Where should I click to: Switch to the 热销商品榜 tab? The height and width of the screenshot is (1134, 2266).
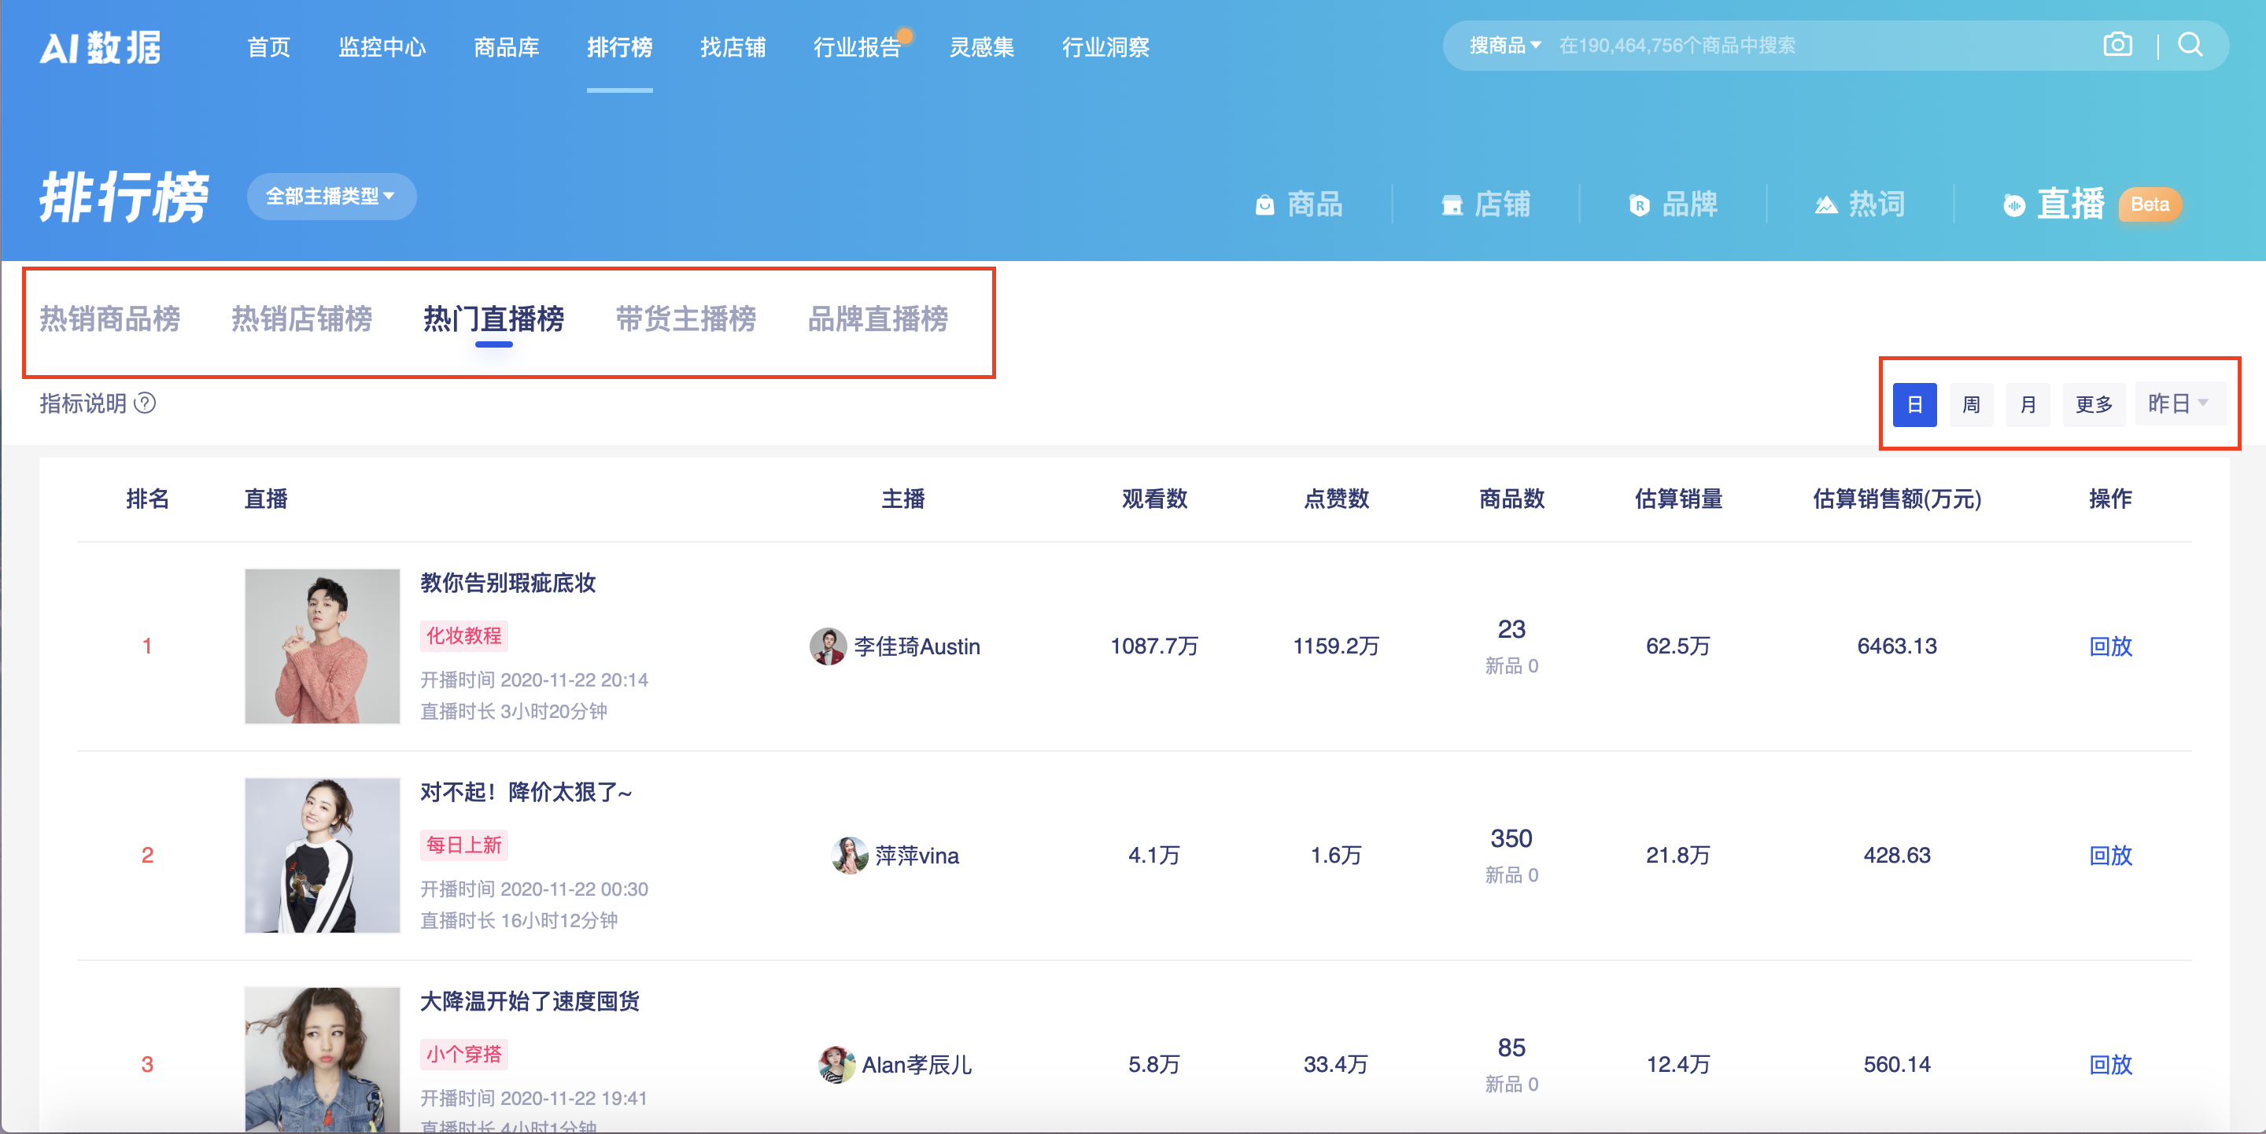[x=109, y=319]
